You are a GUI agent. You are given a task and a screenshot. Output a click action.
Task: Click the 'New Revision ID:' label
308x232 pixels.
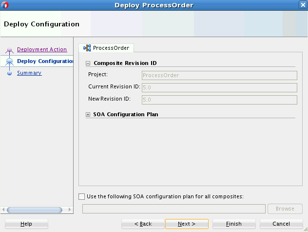[110, 99]
